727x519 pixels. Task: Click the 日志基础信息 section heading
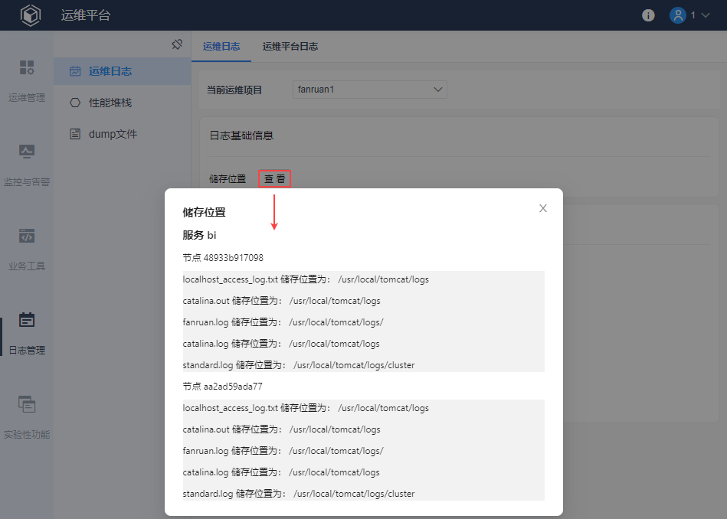tap(241, 135)
